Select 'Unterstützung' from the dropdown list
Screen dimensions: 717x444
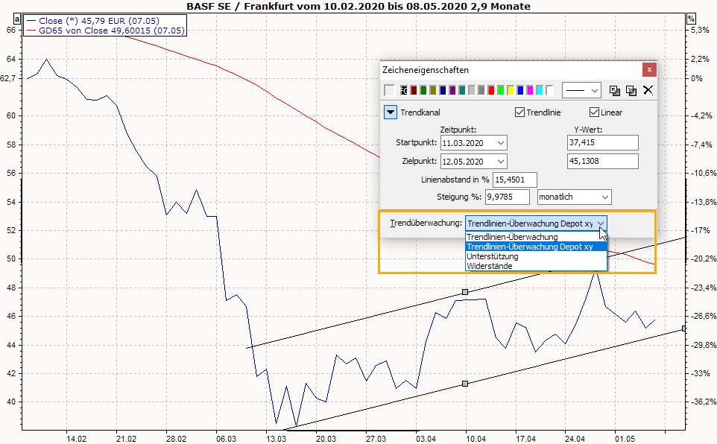point(492,256)
